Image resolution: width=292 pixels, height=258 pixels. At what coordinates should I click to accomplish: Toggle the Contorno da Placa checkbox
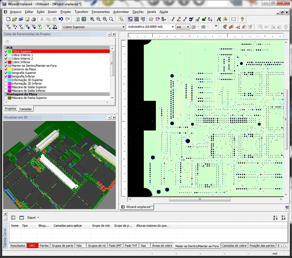tap(6, 69)
